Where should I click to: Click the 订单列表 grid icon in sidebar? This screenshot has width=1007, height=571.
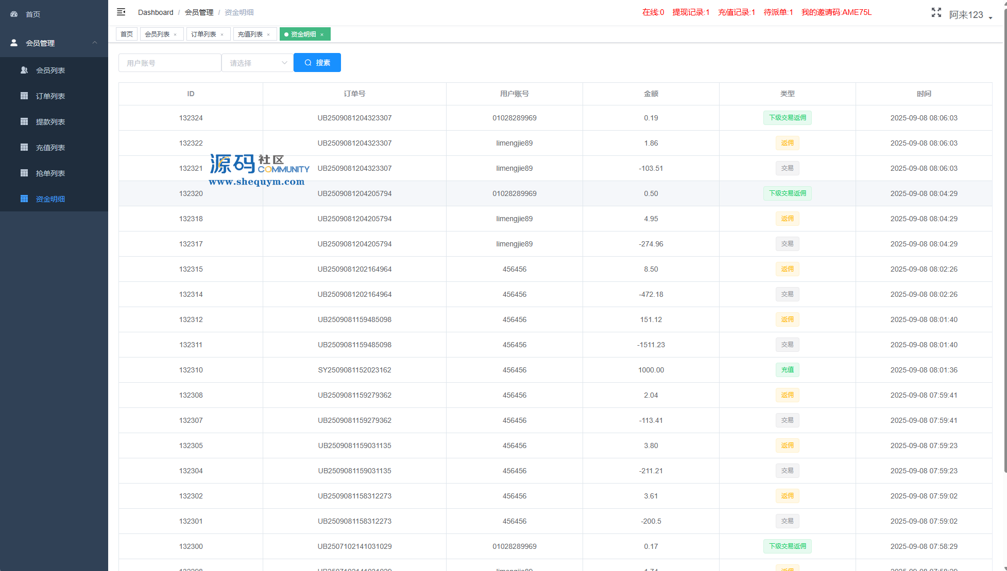point(24,96)
